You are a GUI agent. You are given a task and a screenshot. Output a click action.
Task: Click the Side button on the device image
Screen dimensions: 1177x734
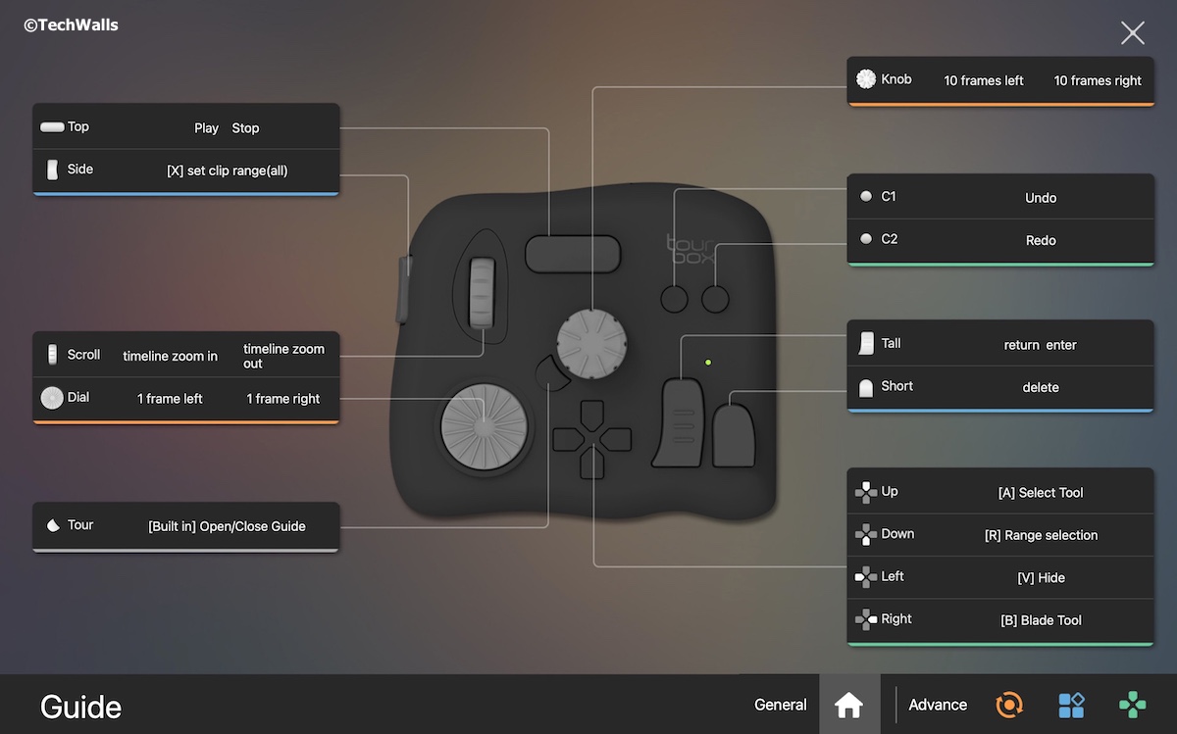click(404, 289)
